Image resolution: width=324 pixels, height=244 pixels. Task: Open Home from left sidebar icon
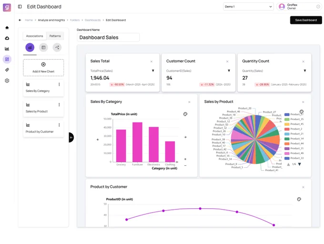coord(7,28)
